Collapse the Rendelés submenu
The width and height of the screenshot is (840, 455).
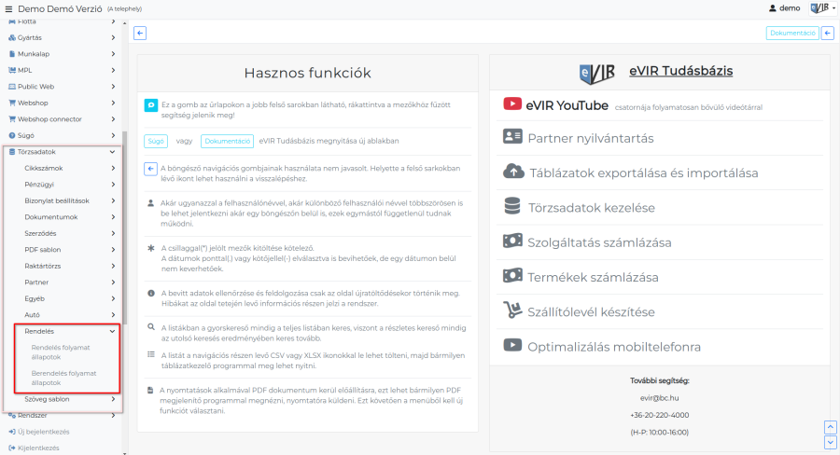113,331
